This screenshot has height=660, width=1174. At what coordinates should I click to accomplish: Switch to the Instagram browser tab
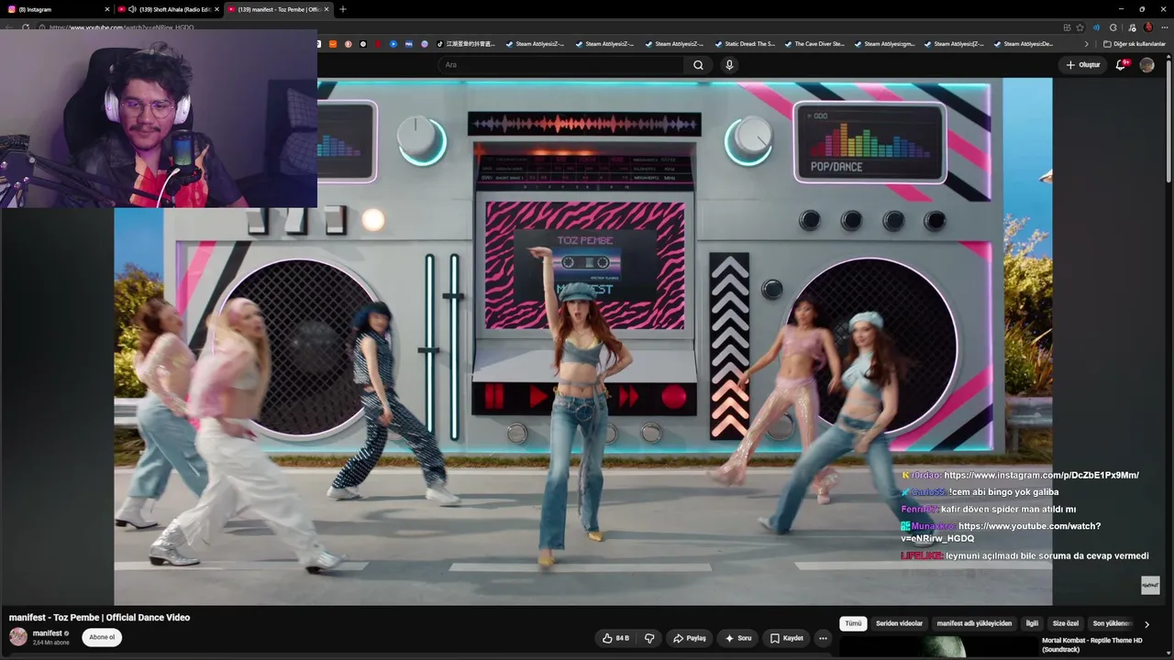click(x=55, y=9)
